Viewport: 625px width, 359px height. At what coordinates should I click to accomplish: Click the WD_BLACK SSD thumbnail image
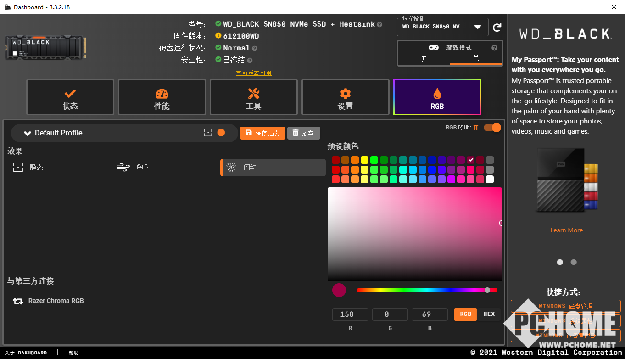pyautogui.click(x=45, y=47)
